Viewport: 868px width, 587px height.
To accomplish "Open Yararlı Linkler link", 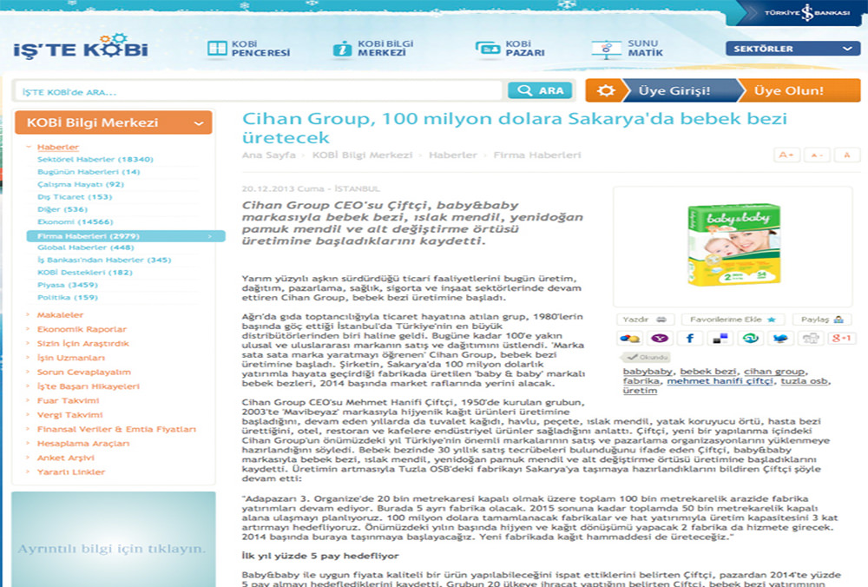I will click(x=71, y=472).
